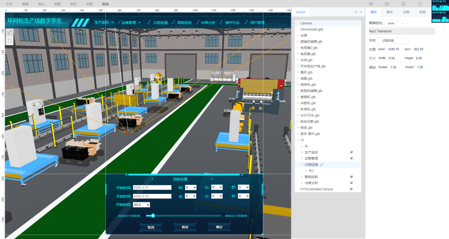Viewport: 449px width, 239px height.
Task: Show the FPSControllerCamera via eye icon
Action: 351,189
